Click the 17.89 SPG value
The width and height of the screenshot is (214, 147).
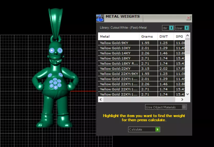[x=180, y=69]
